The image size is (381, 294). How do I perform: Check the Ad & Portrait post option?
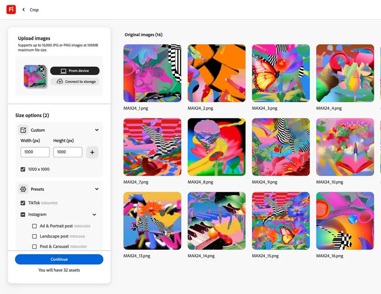34,226
